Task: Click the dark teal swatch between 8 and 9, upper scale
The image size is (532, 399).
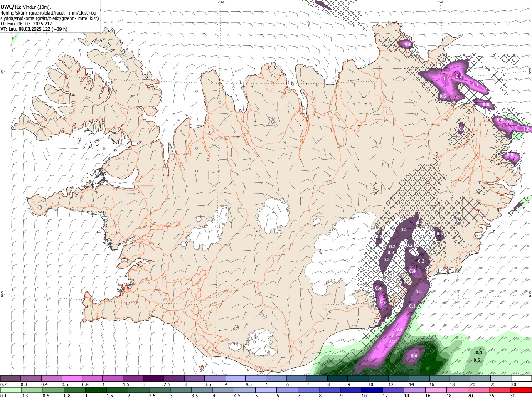Action: 337,379
